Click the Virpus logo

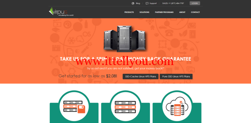point(61,12)
